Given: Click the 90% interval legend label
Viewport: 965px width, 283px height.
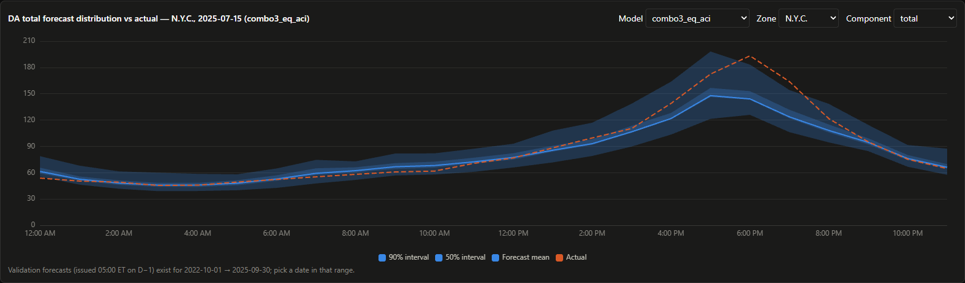Looking at the screenshot, I should [409, 257].
